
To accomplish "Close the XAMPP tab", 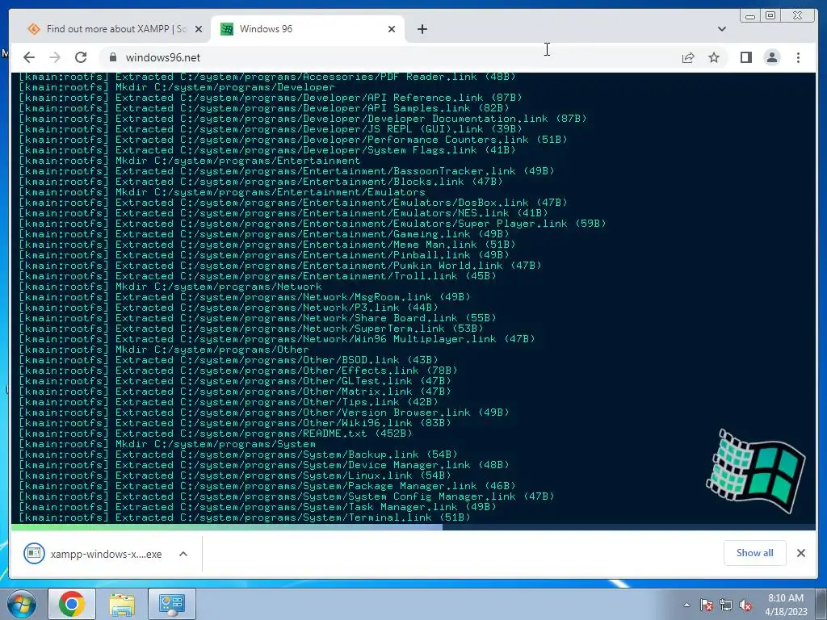I will click(199, 29).
